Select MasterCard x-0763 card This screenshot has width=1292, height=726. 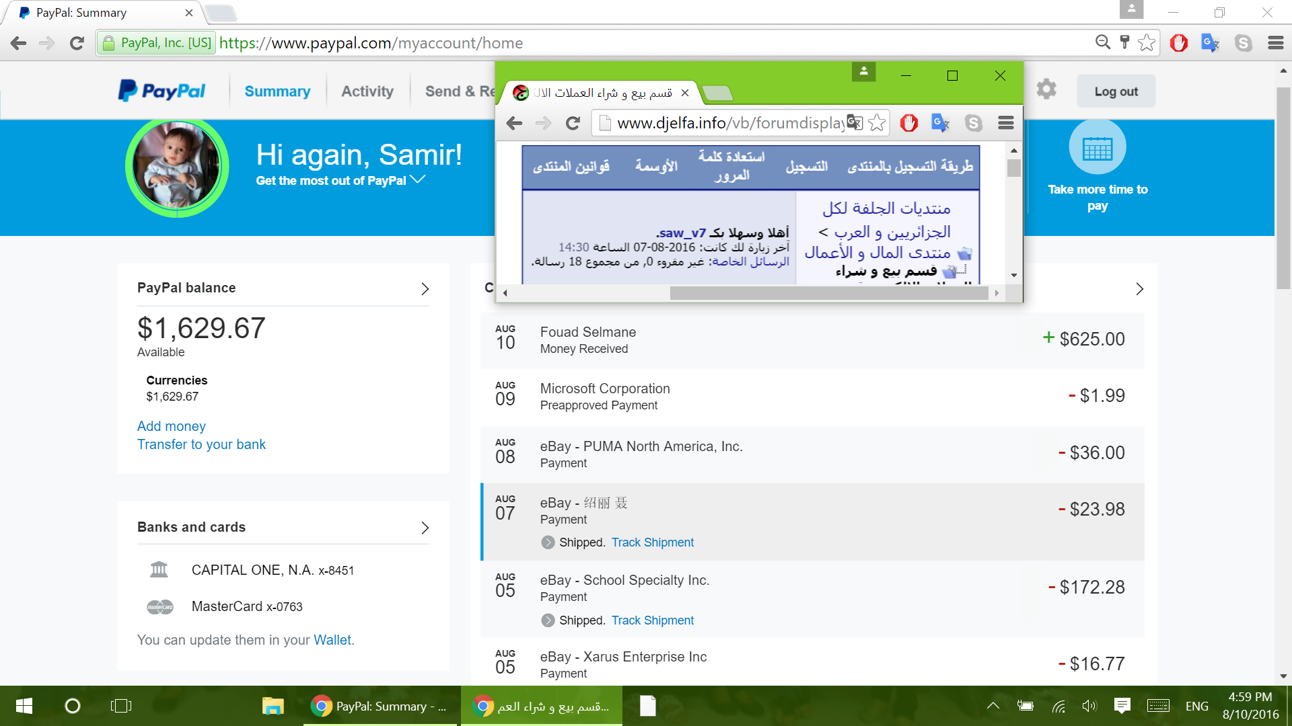[247, 606]
